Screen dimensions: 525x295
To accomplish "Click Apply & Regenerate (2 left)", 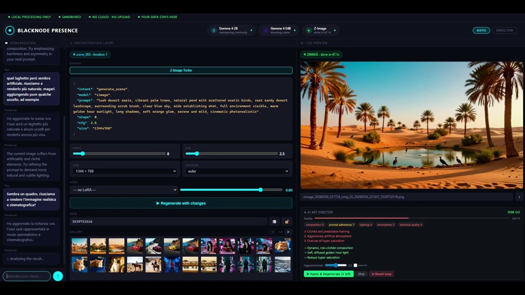I will click(x=329, y=274).
